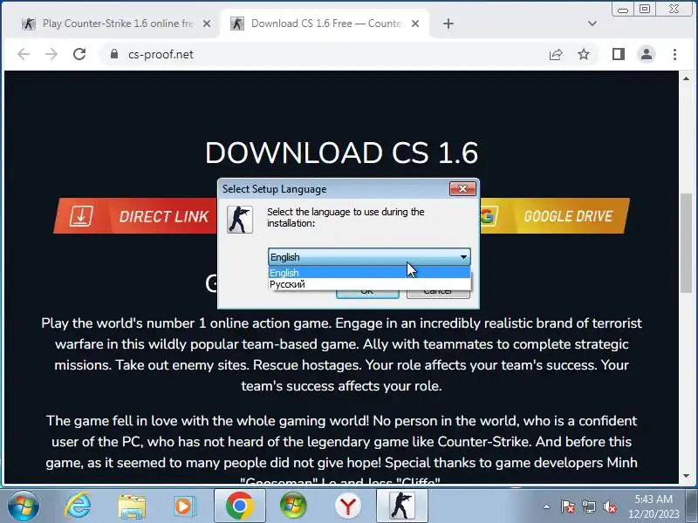Image resolution: width=698 pixels, height=523 pixels.
Task: Switch to the Counter-Strike setup taskbar item
Action: pyautogui.click(x=402, y=506)
